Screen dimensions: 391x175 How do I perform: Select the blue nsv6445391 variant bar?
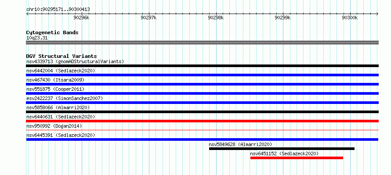(202, 139)
